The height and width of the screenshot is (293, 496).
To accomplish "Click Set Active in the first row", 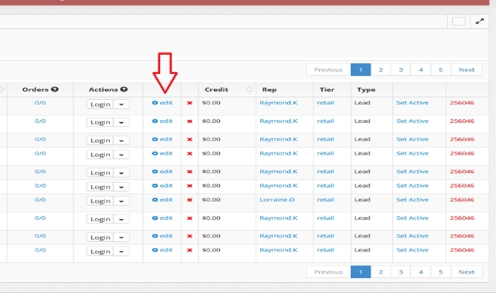I will 412,103.
